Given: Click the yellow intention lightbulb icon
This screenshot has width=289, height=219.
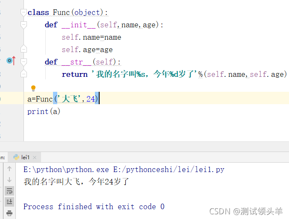Looking at the screenshot, I should point(33,88).
